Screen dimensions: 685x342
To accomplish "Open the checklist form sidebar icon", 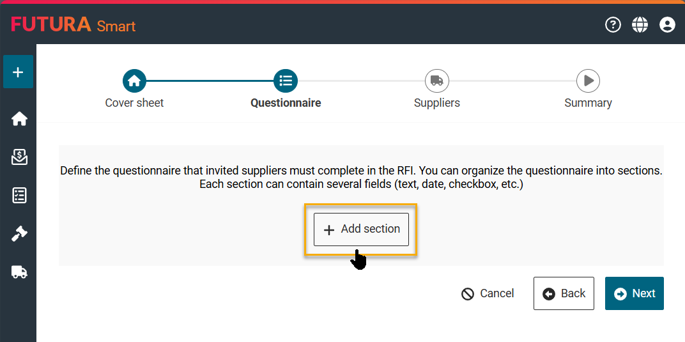I will point(19,196).
